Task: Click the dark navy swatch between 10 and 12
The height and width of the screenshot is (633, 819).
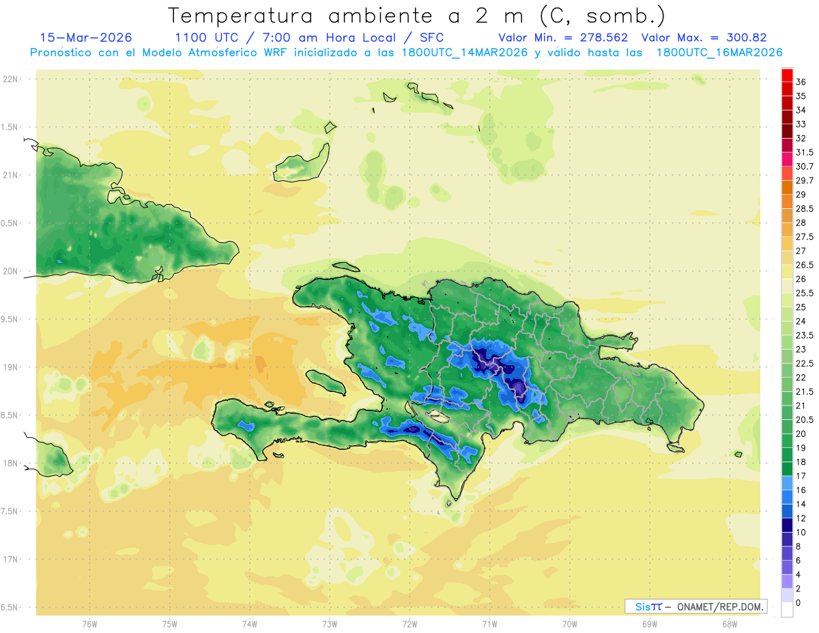Action: [787, 525]
